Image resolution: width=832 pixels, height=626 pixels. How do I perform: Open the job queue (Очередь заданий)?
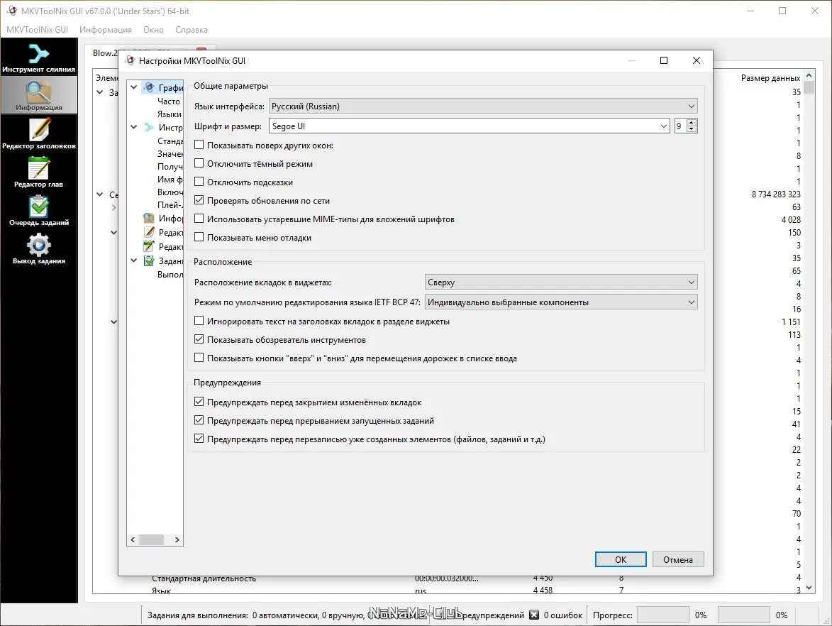click(39, 210)
